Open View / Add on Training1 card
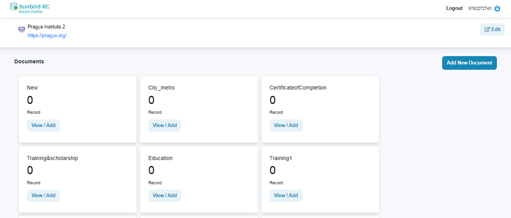Screen dimensions: 511x218 286,196
